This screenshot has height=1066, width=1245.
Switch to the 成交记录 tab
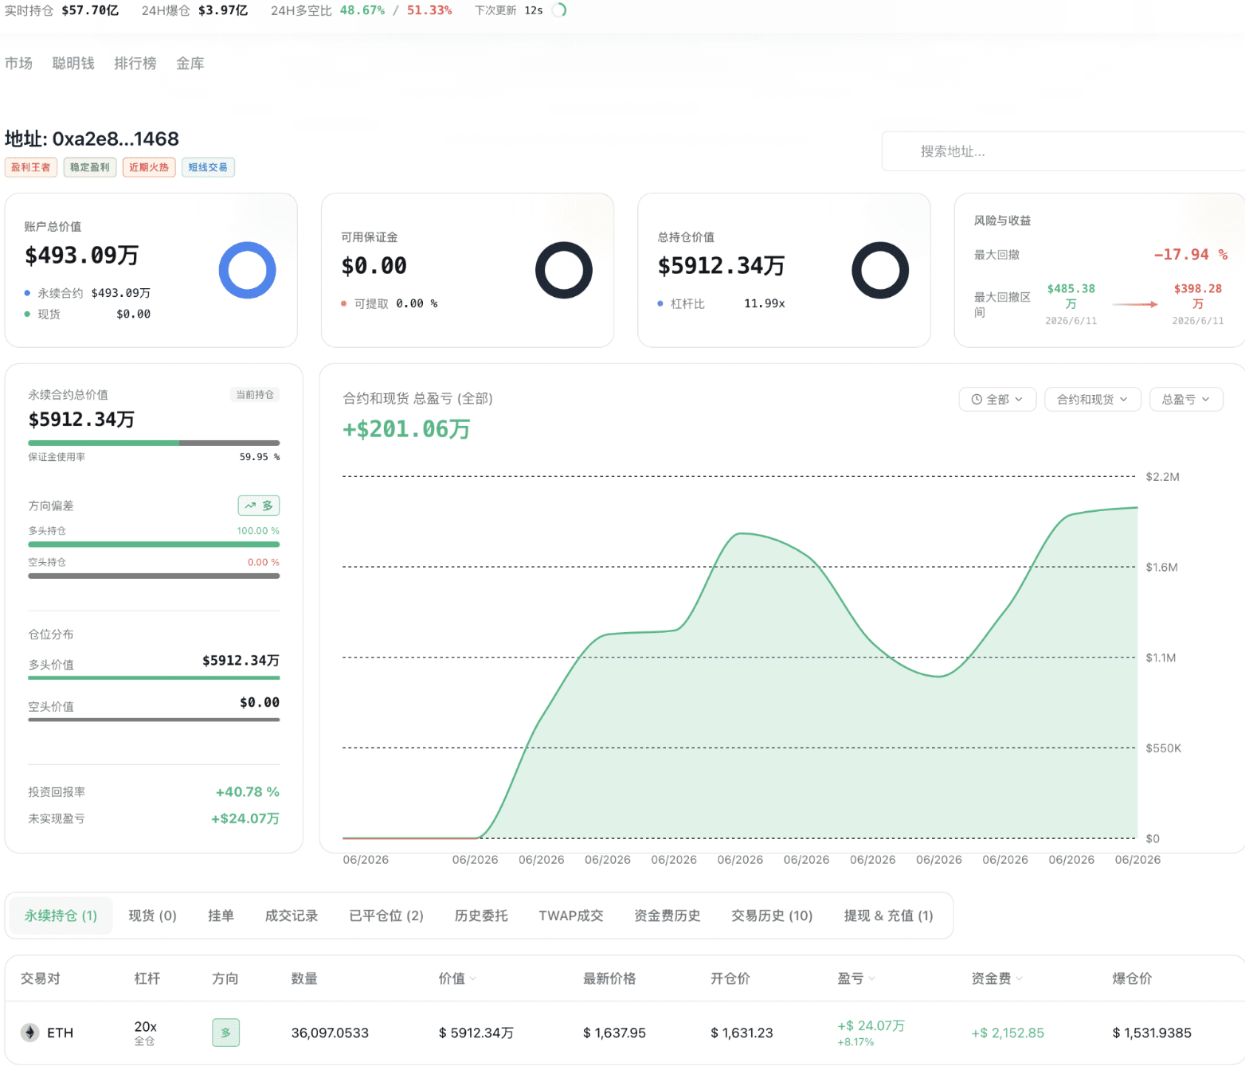[x=292, y=916]
